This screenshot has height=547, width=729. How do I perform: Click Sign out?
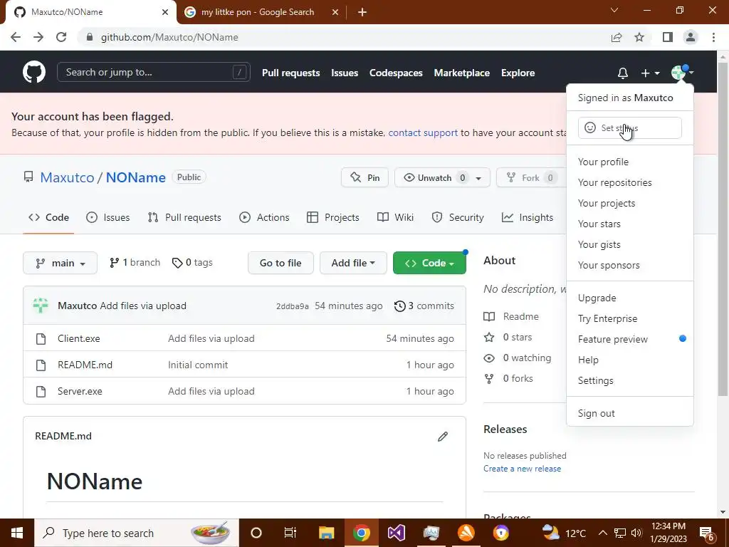point(596,413)
